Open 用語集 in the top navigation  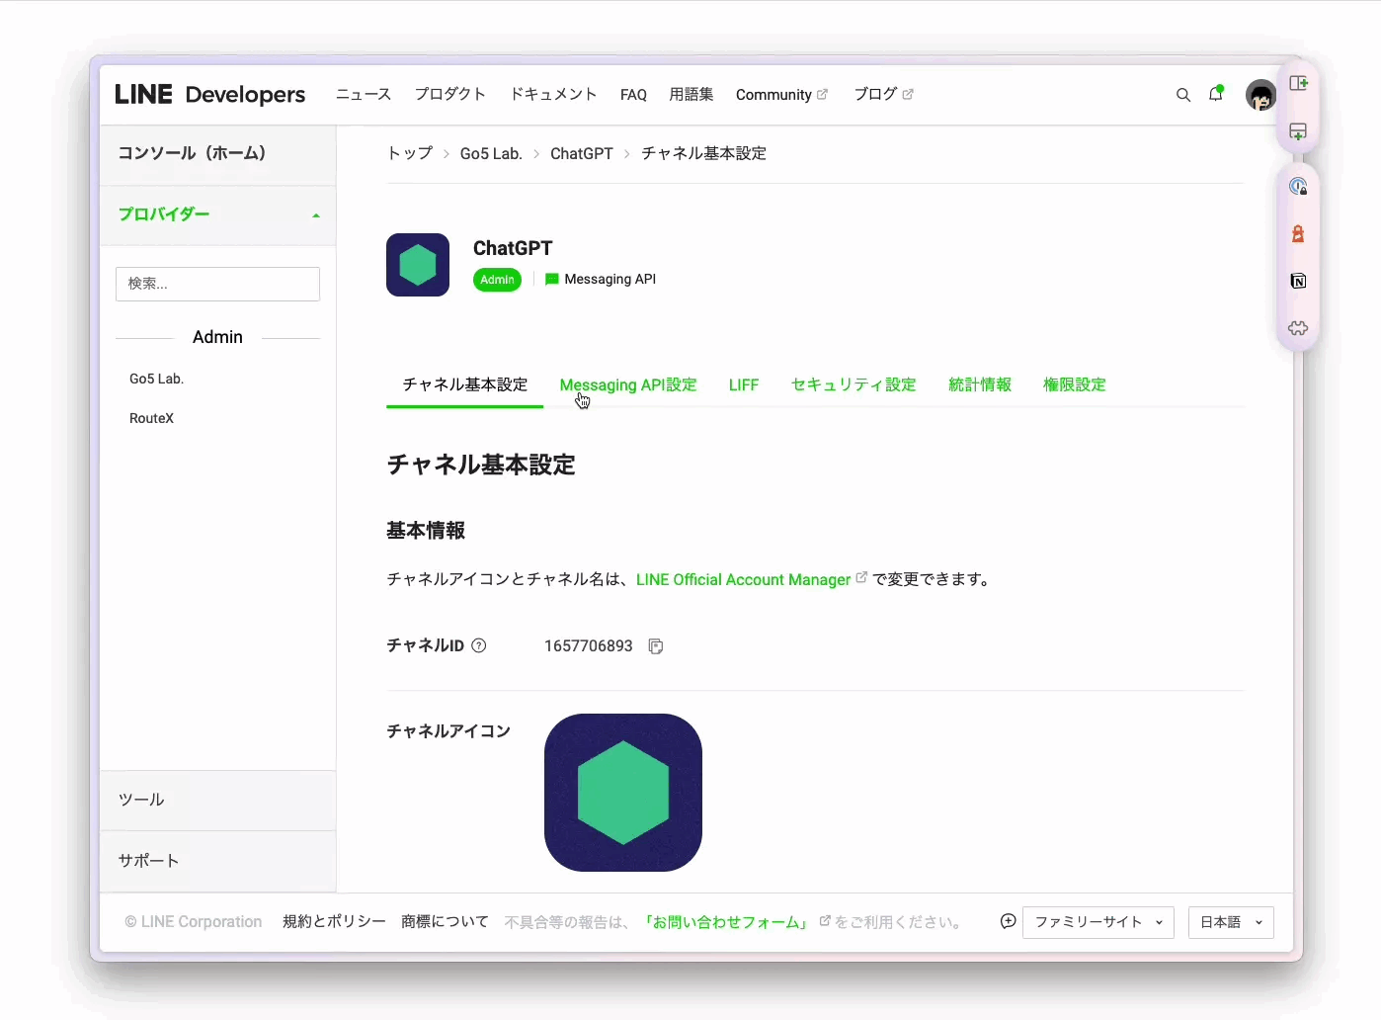click(x=691, y=94)
